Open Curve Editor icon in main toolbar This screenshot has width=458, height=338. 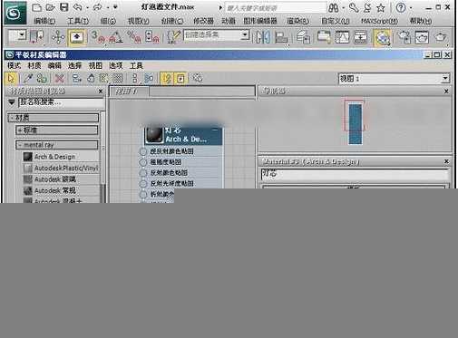[x=342, y=37]
